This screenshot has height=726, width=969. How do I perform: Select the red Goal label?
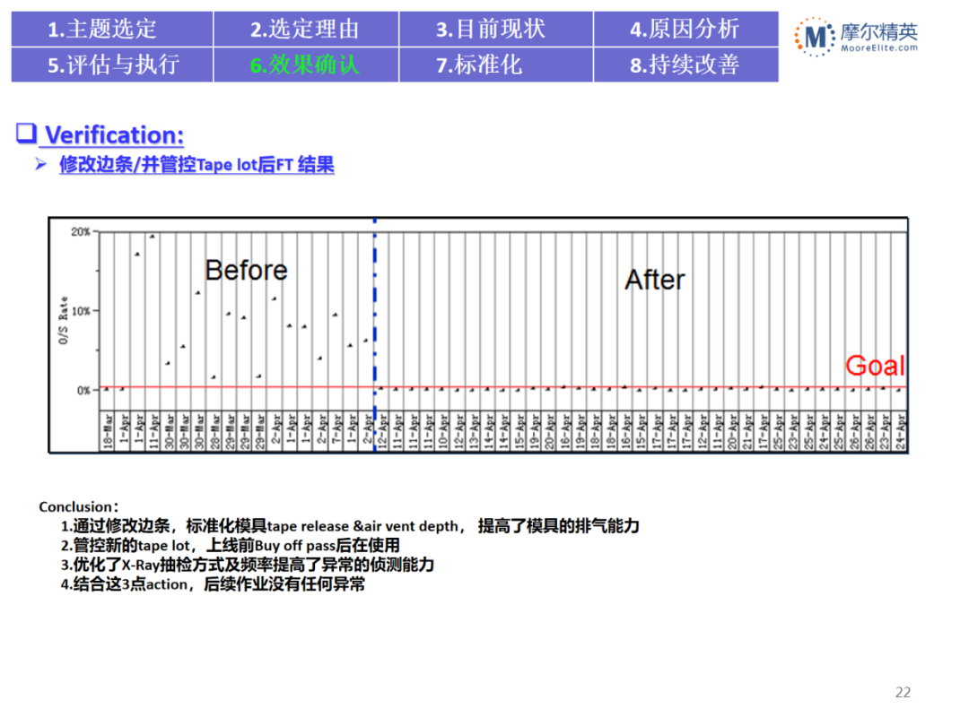coord(875,366)
